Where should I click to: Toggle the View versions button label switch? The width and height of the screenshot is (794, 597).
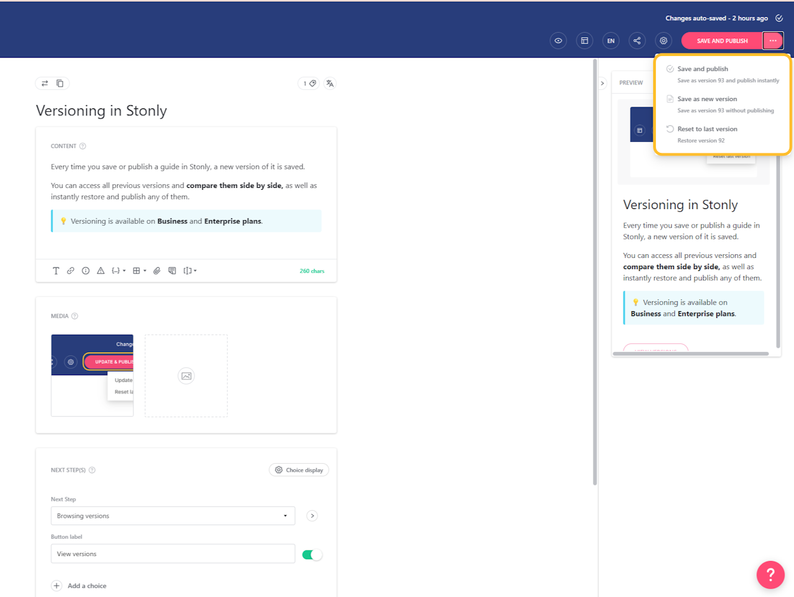(x=312, y=555)
